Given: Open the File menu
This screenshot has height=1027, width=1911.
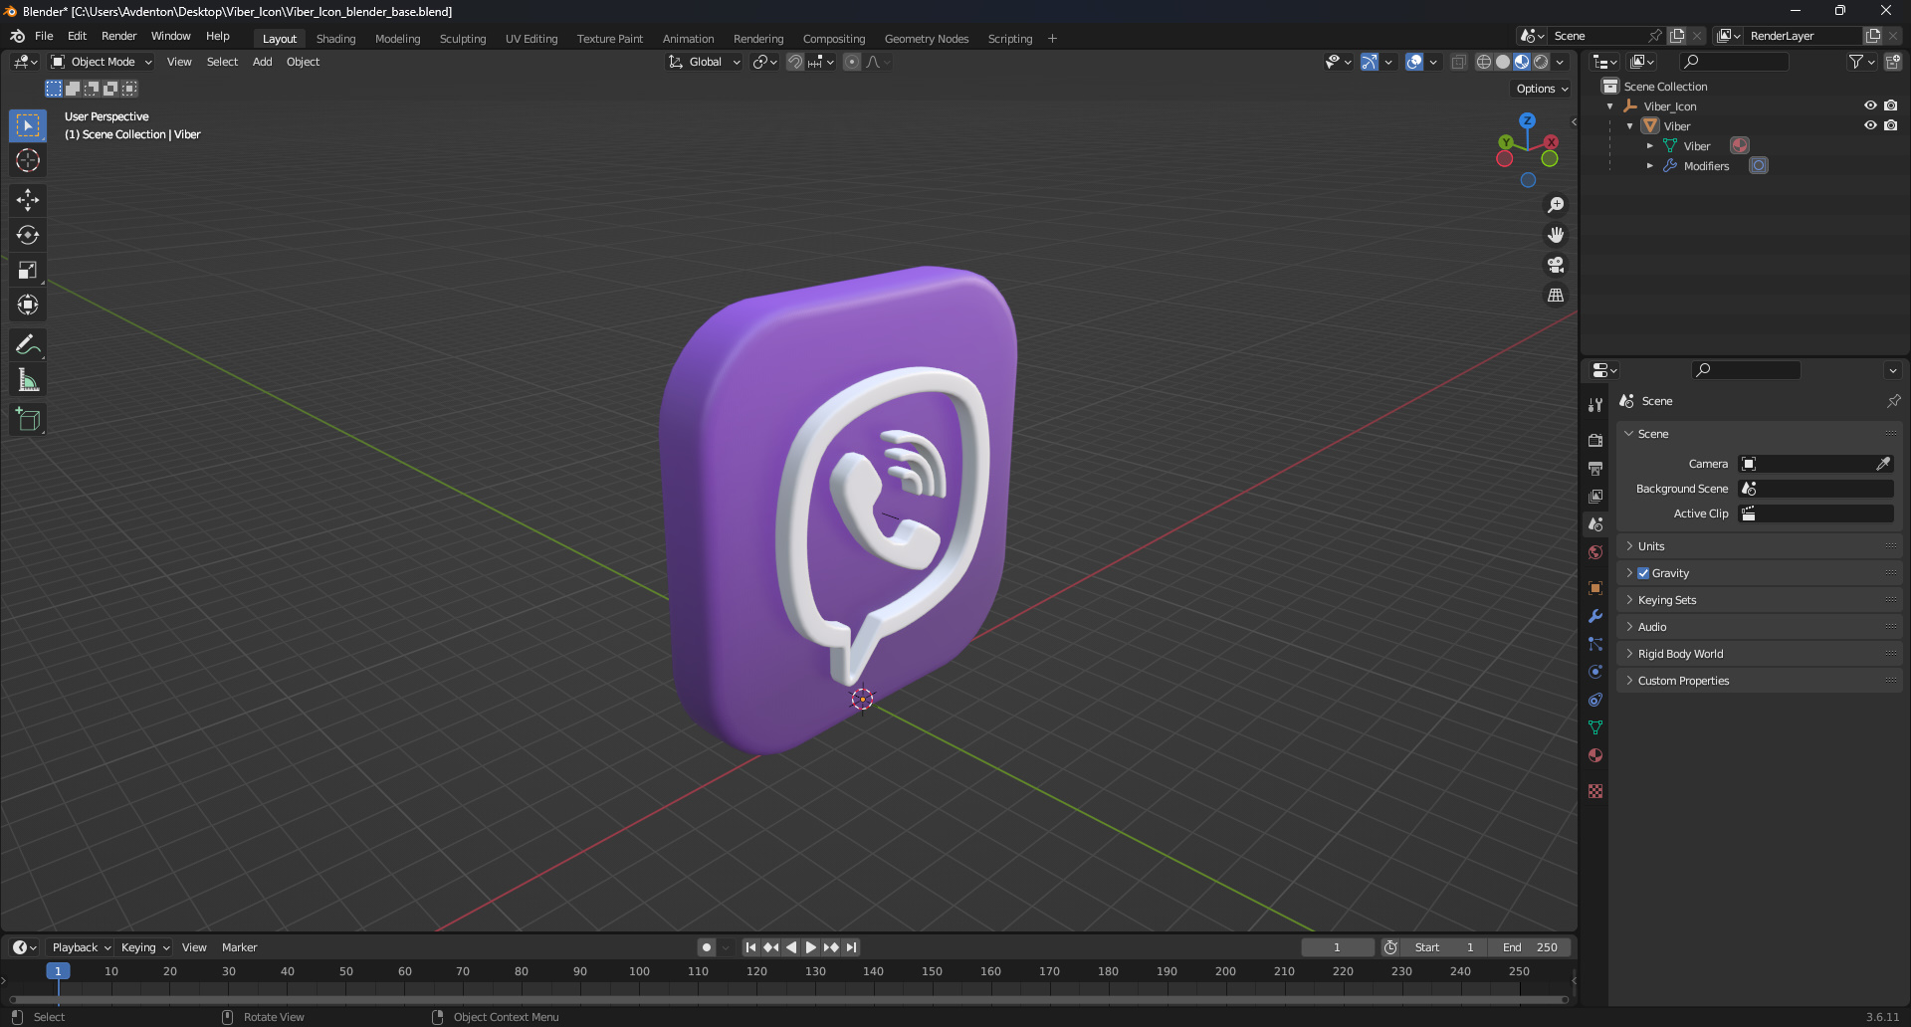Looking at the screenshot, I should pos(44,36).
